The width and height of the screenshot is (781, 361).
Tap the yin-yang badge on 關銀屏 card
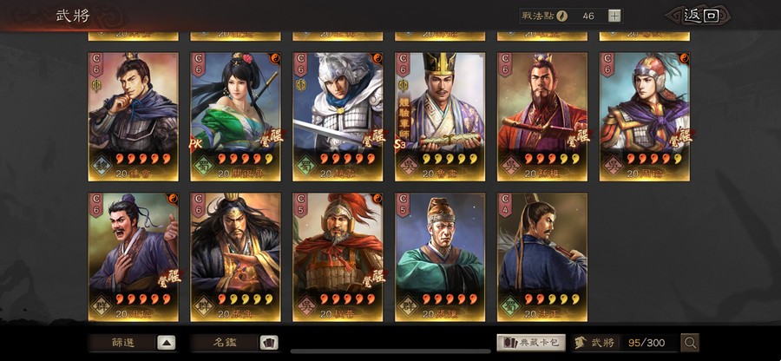point(275,58)
